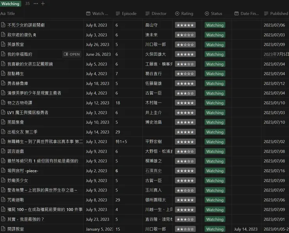Open the Date Finished column header
Image resolution: width=289 pixels, height=233 pixels.
tap(246, 13)
